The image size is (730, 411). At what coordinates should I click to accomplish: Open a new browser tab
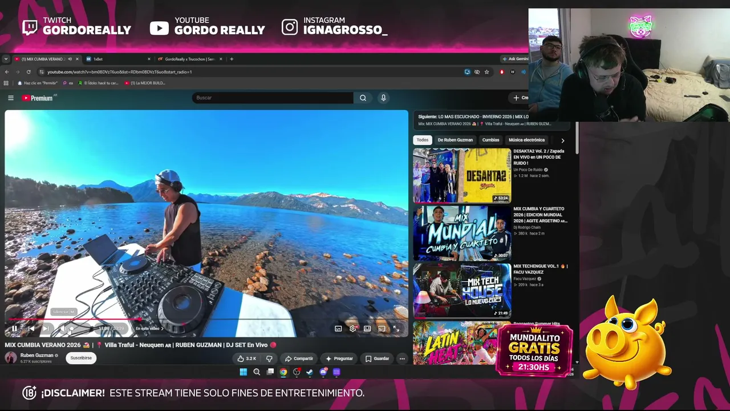pos(232,59)
